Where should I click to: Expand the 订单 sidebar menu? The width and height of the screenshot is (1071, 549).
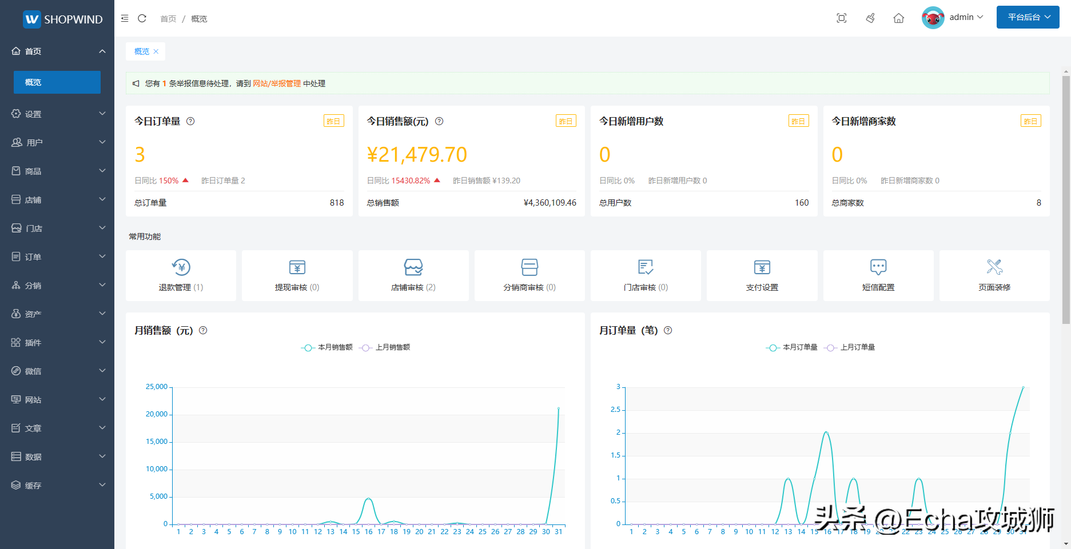(x=57, y=257)
